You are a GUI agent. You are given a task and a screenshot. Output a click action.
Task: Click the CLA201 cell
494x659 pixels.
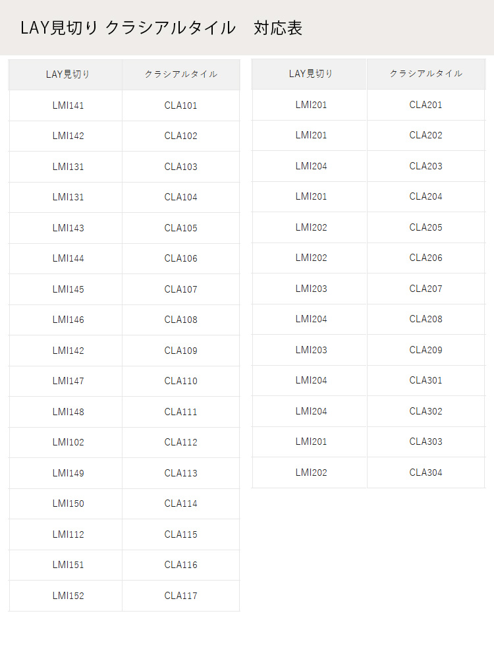pyautogui.click(x=426, y=105)
